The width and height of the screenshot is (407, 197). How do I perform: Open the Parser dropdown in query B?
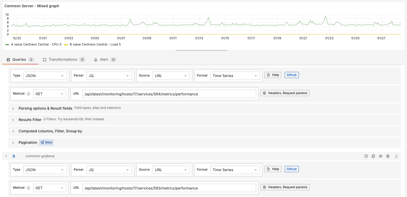[x=109, y=170]
